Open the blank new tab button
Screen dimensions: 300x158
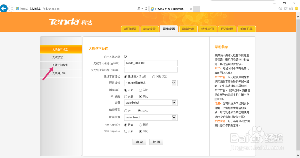(x=196, y=9)
